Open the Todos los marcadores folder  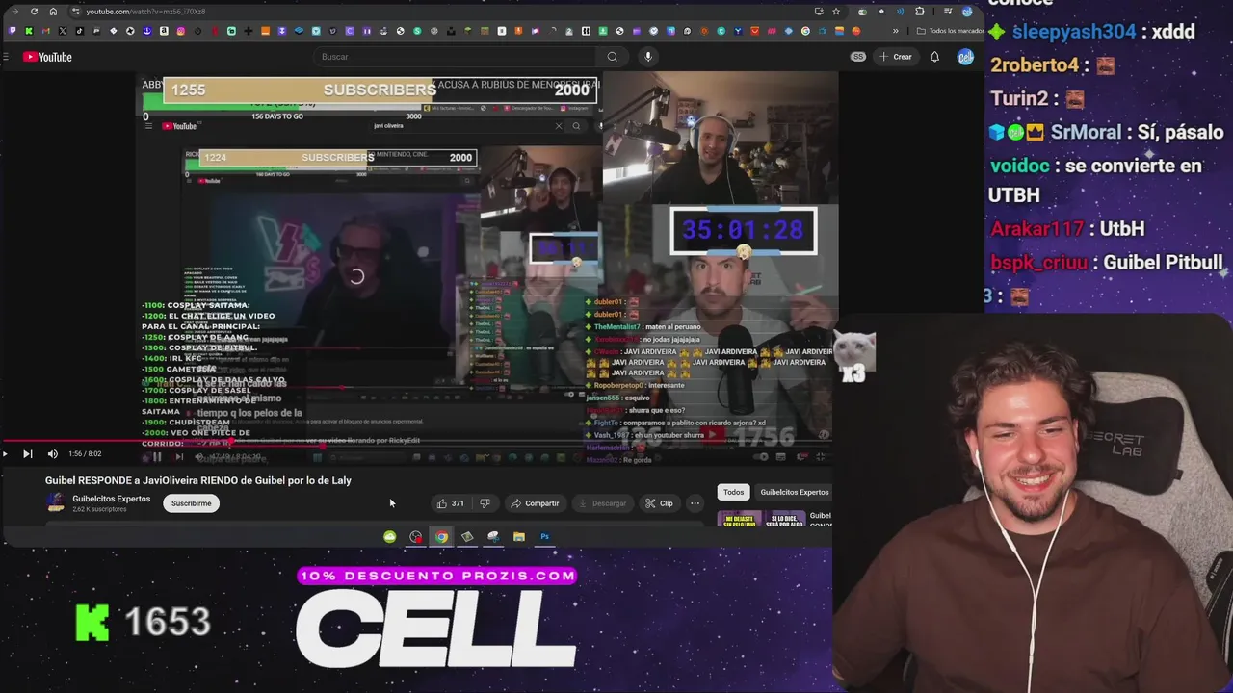(x=951, y=31)
